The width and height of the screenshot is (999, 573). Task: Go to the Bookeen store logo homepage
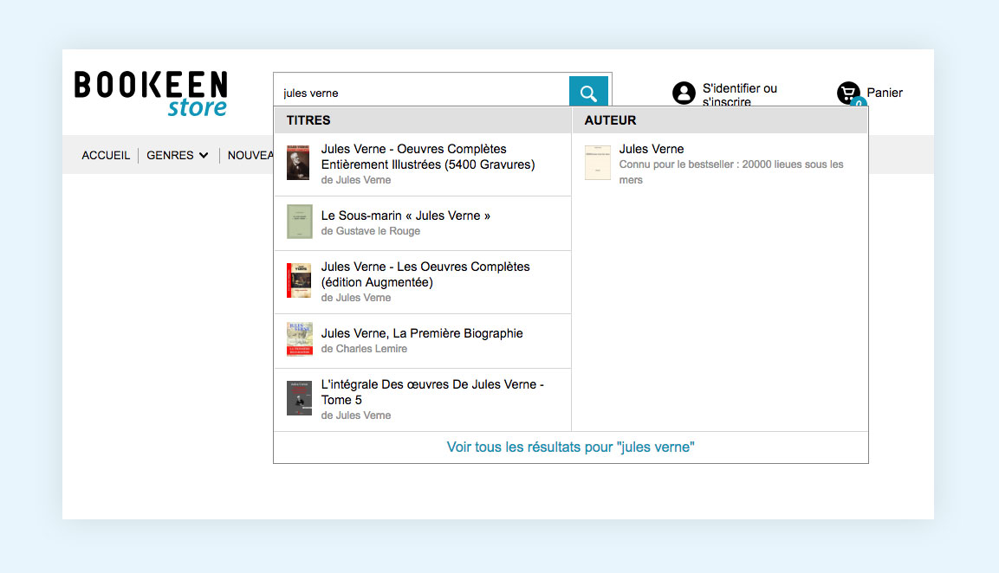[x=151, y=93]
